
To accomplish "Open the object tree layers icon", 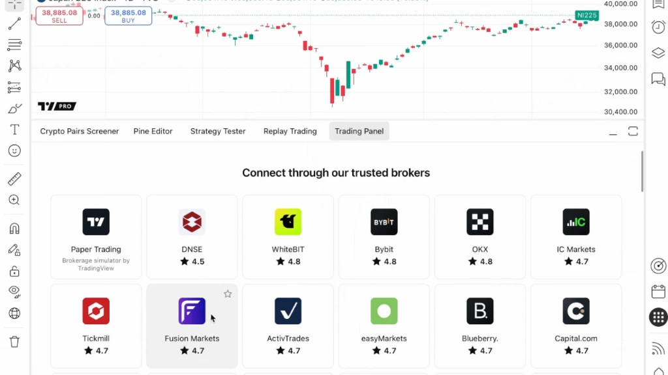I will point(658,53).
